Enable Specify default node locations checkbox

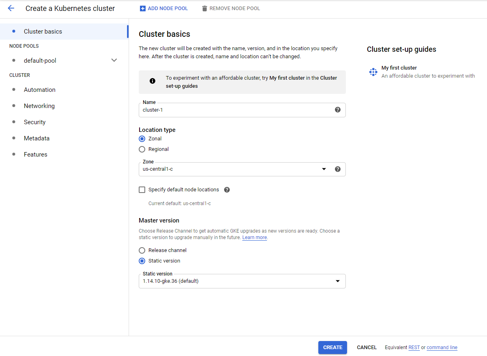coord(142,190)
